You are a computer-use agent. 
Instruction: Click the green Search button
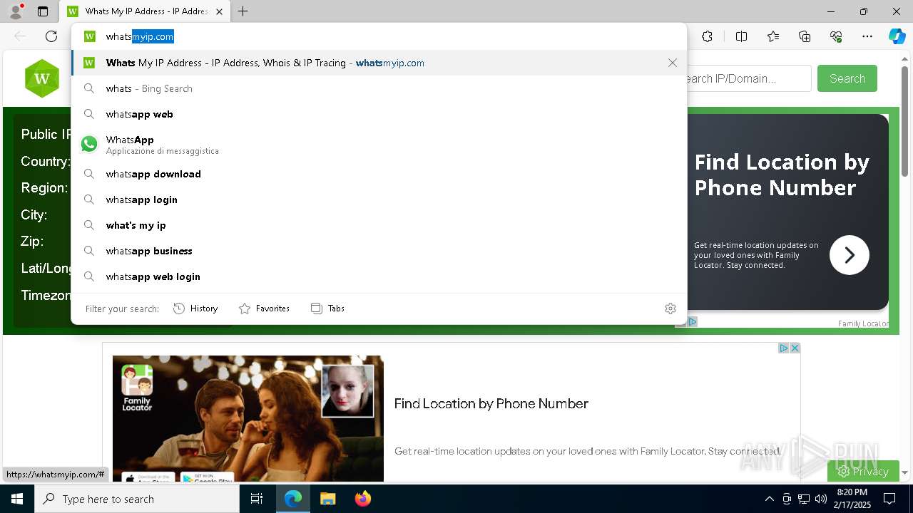[x=847, y=78]
